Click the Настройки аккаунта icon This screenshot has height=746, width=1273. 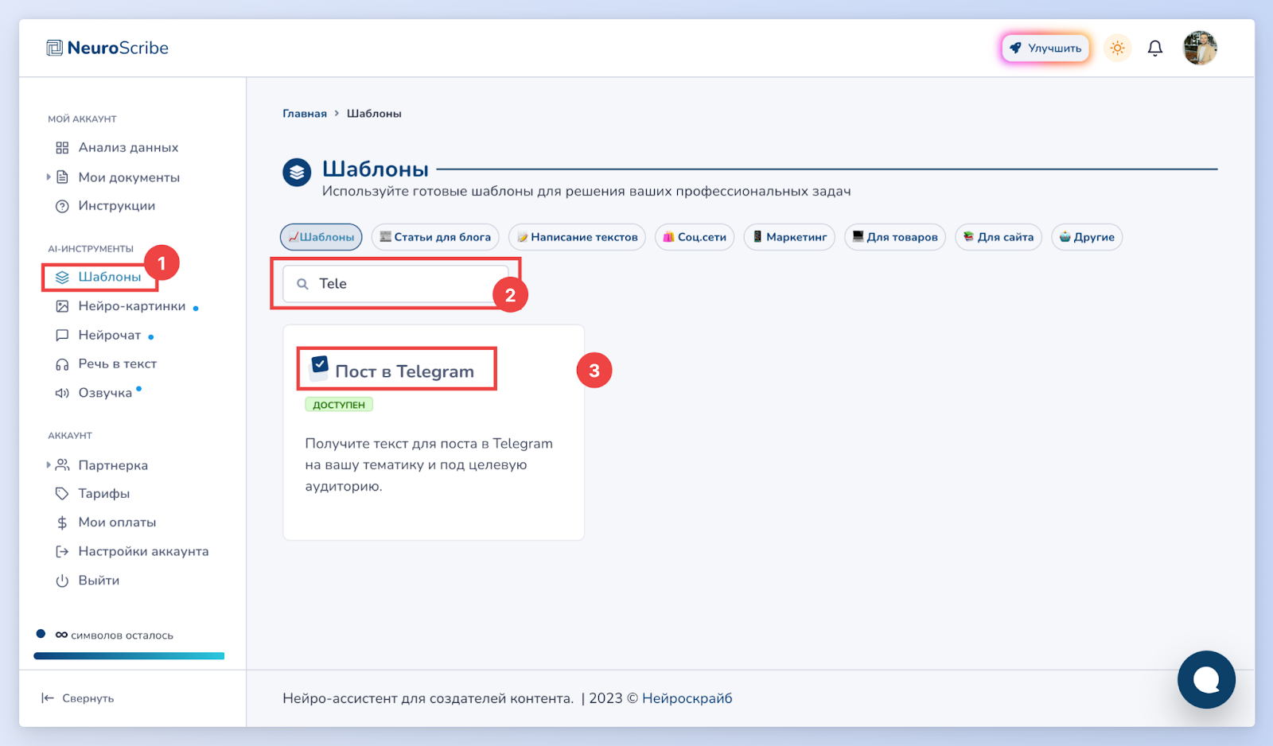[x=62, y=551]
